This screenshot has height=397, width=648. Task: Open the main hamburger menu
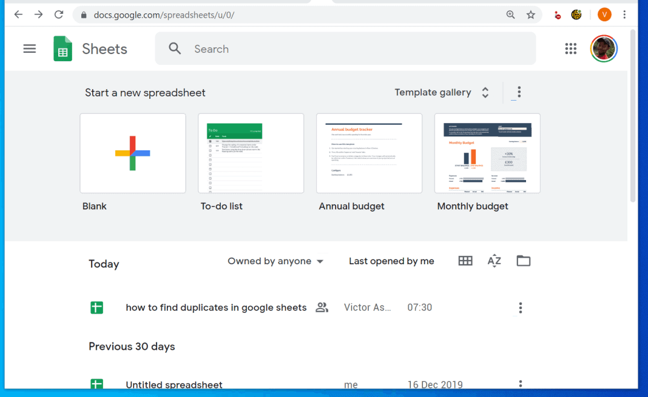pyautogui.click(x=29, y=48)
